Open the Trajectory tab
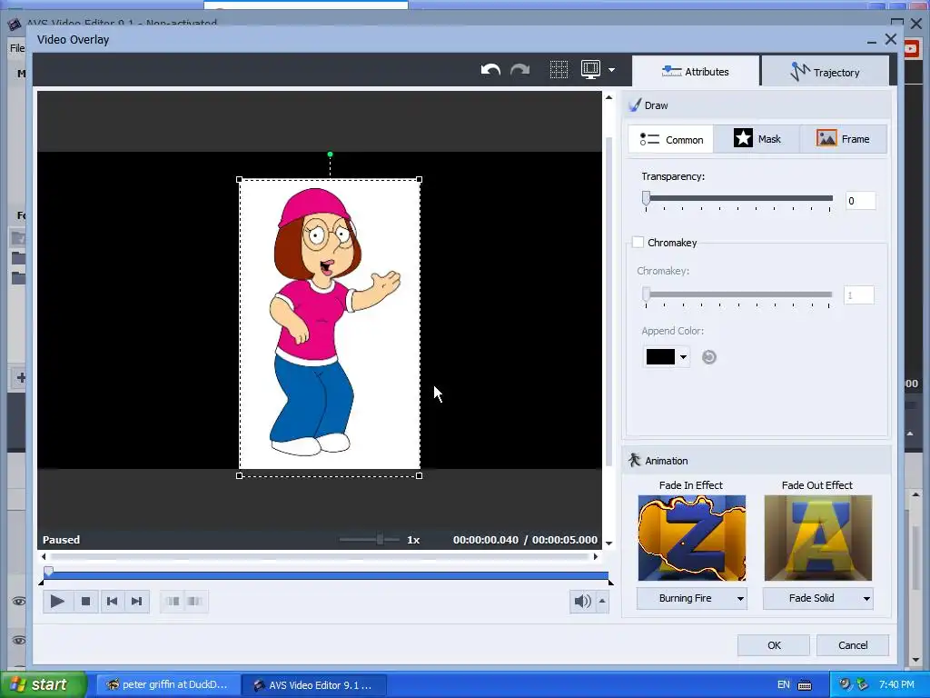Viewport: 930px width, 698px height. [825, 72]
